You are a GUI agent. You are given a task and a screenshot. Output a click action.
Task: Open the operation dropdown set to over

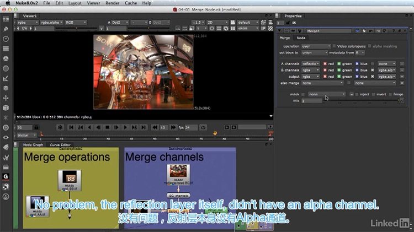[x=316, y=46]
